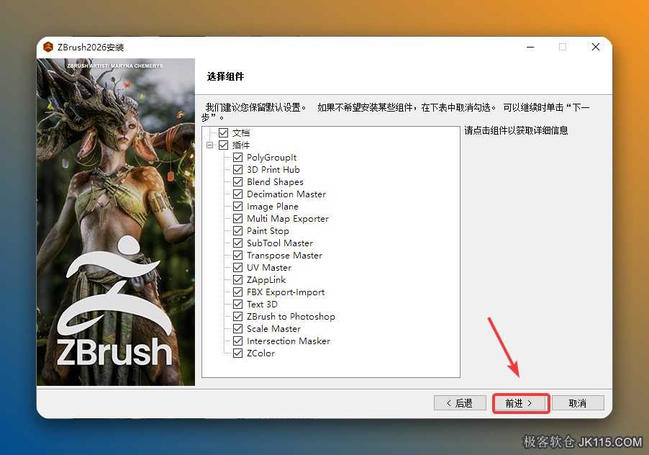Image resolution: width=649 pixels, height=455 pixels.
Task: Toggle the Blend Shapes checkbox
Action: coord(237,181)
